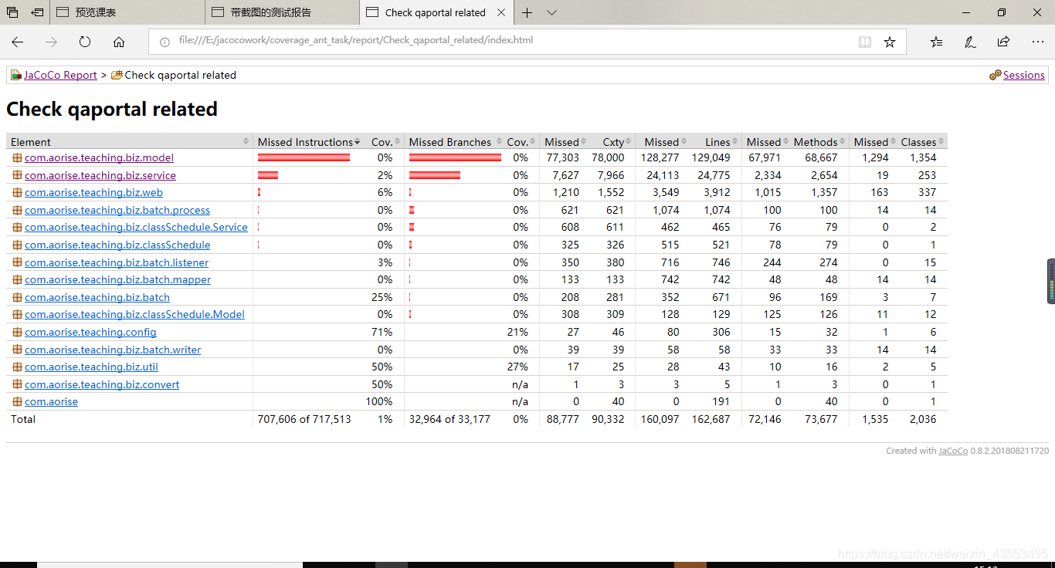
Task: Reload the page with the Refresh icon
Action: coord(85,42)
